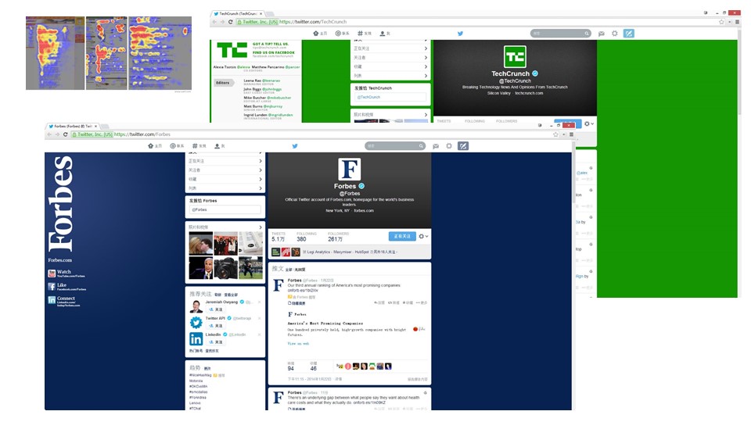This screenshot has width=751, height=422.
Task: Open the heatmap image thumbnail
Action: tap(109, 53)
